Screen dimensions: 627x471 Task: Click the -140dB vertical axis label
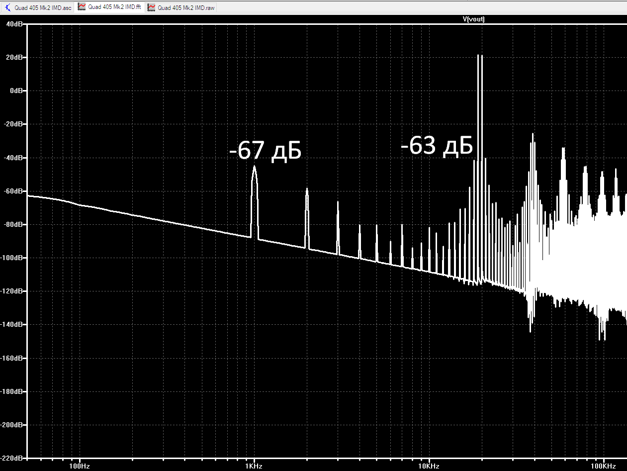coord(12,324)
